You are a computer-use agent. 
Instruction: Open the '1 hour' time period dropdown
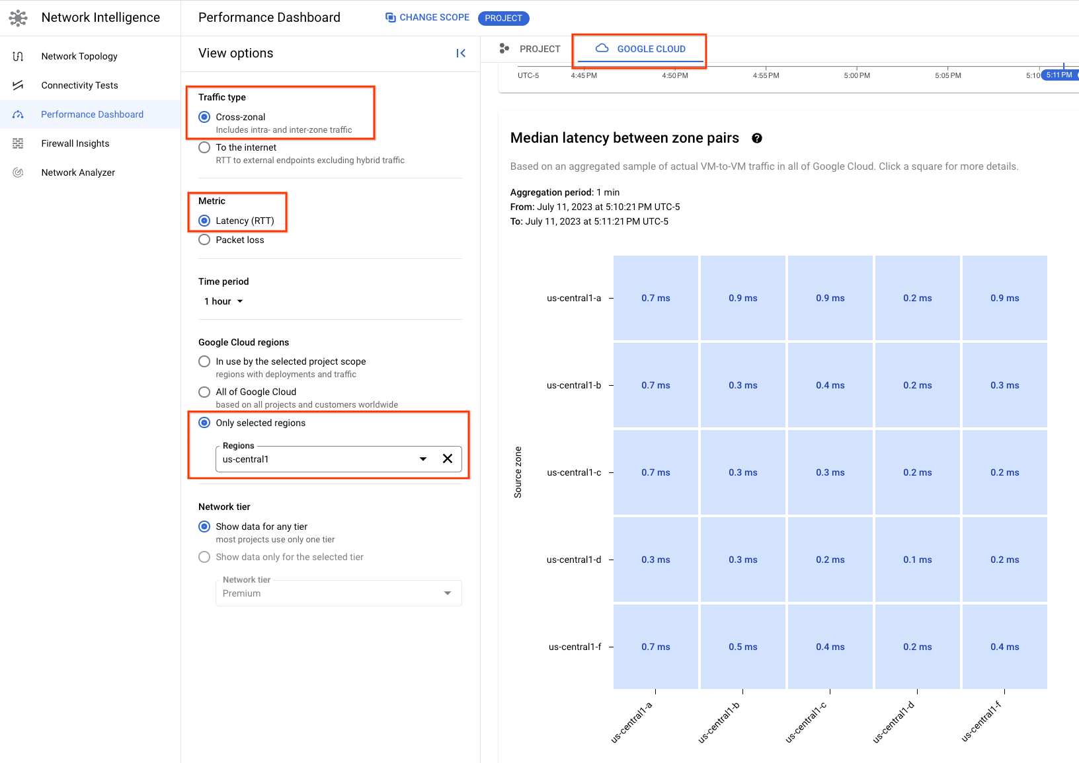[x=223, y=301]
